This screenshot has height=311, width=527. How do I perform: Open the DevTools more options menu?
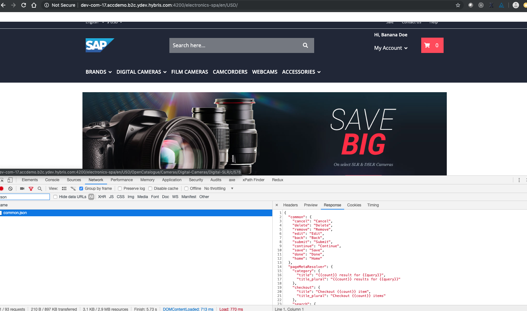coord(519,180)
